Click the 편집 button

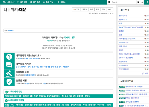coord(97,9)
